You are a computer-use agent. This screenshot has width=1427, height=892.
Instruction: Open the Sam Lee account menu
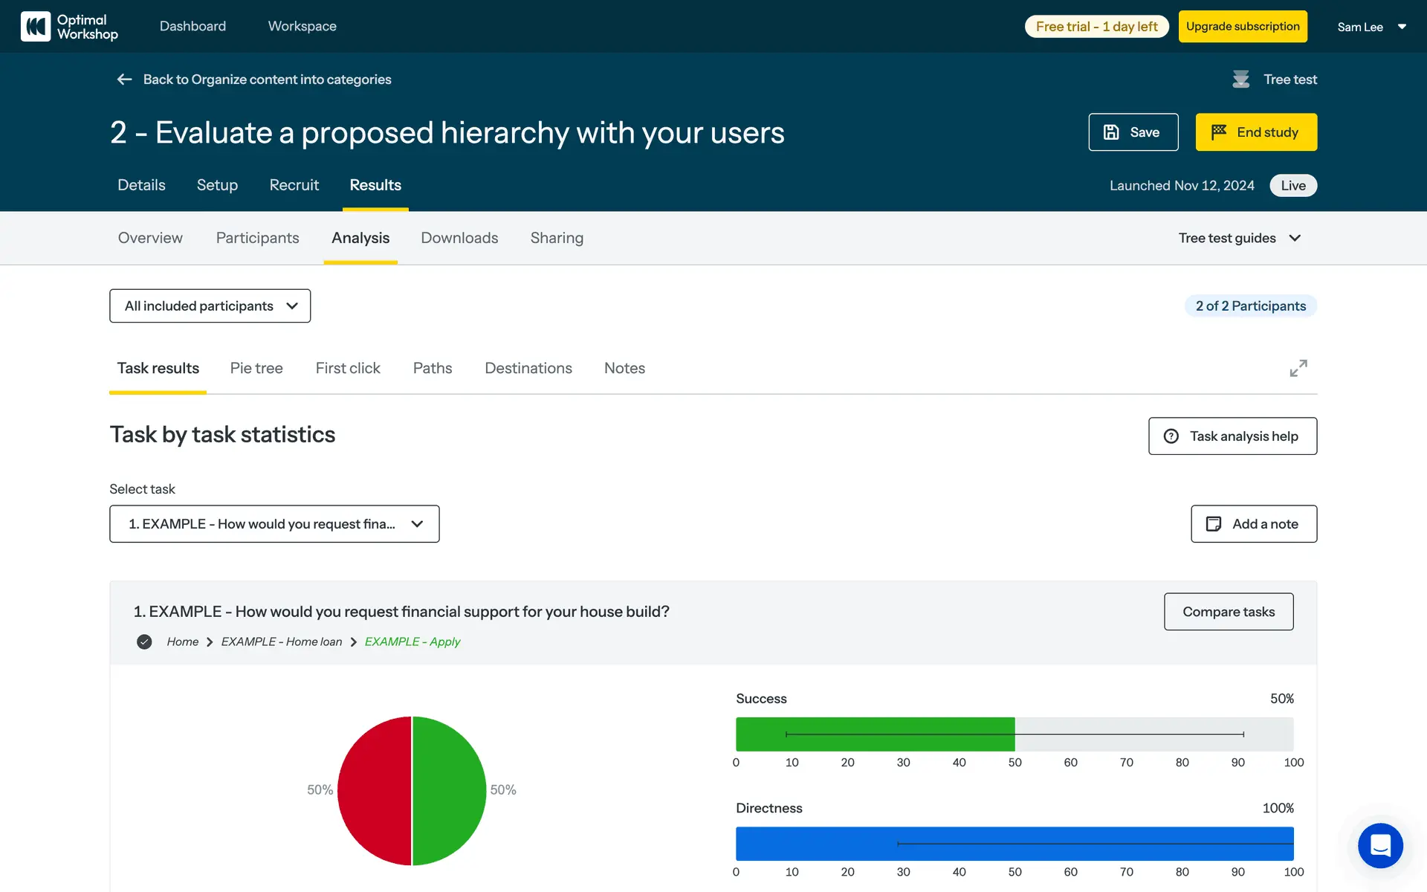pyautogui.click(x=1371, y=27)
